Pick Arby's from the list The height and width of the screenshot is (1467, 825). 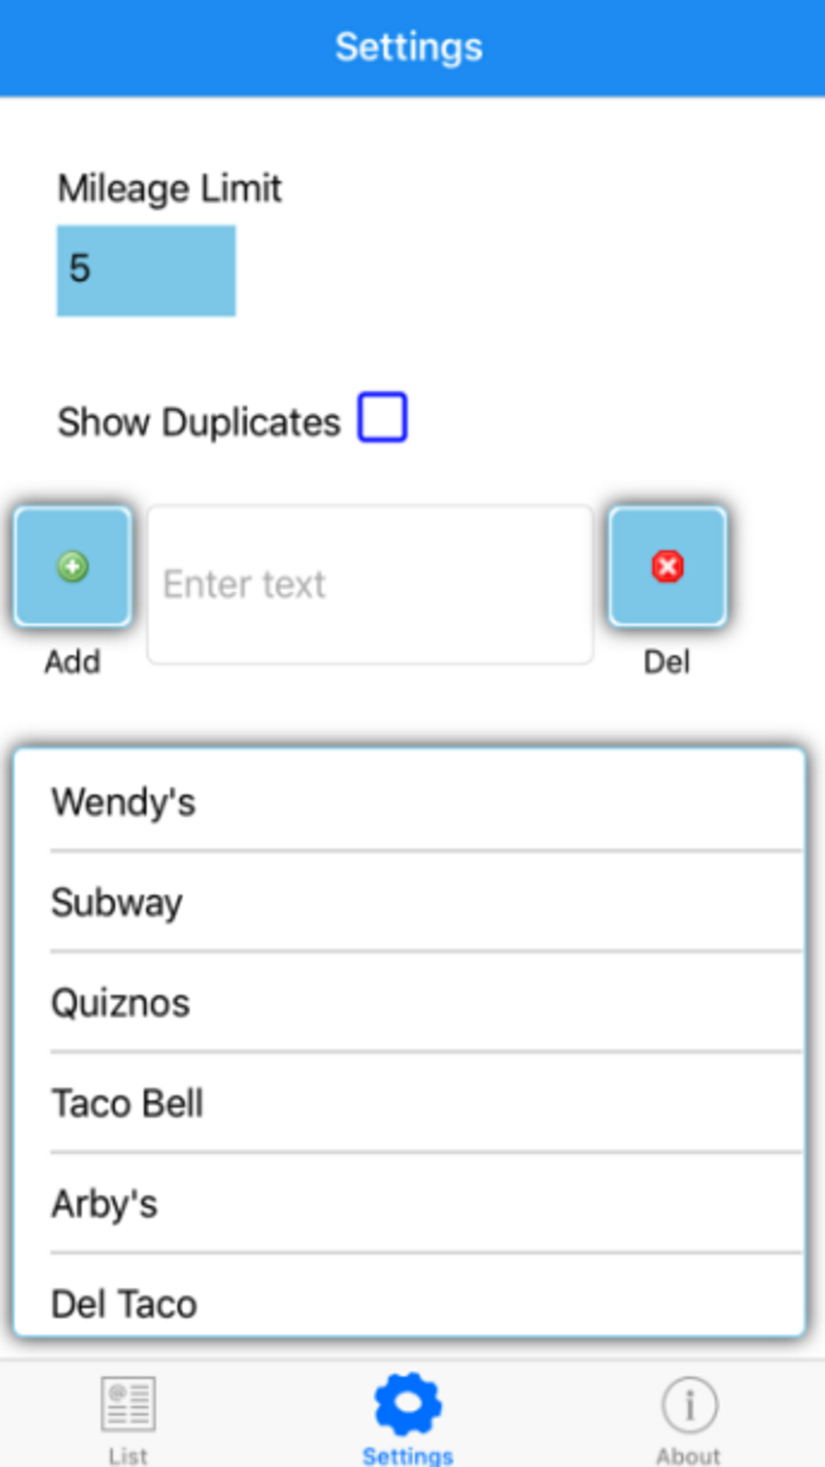tap(408, 1204)
